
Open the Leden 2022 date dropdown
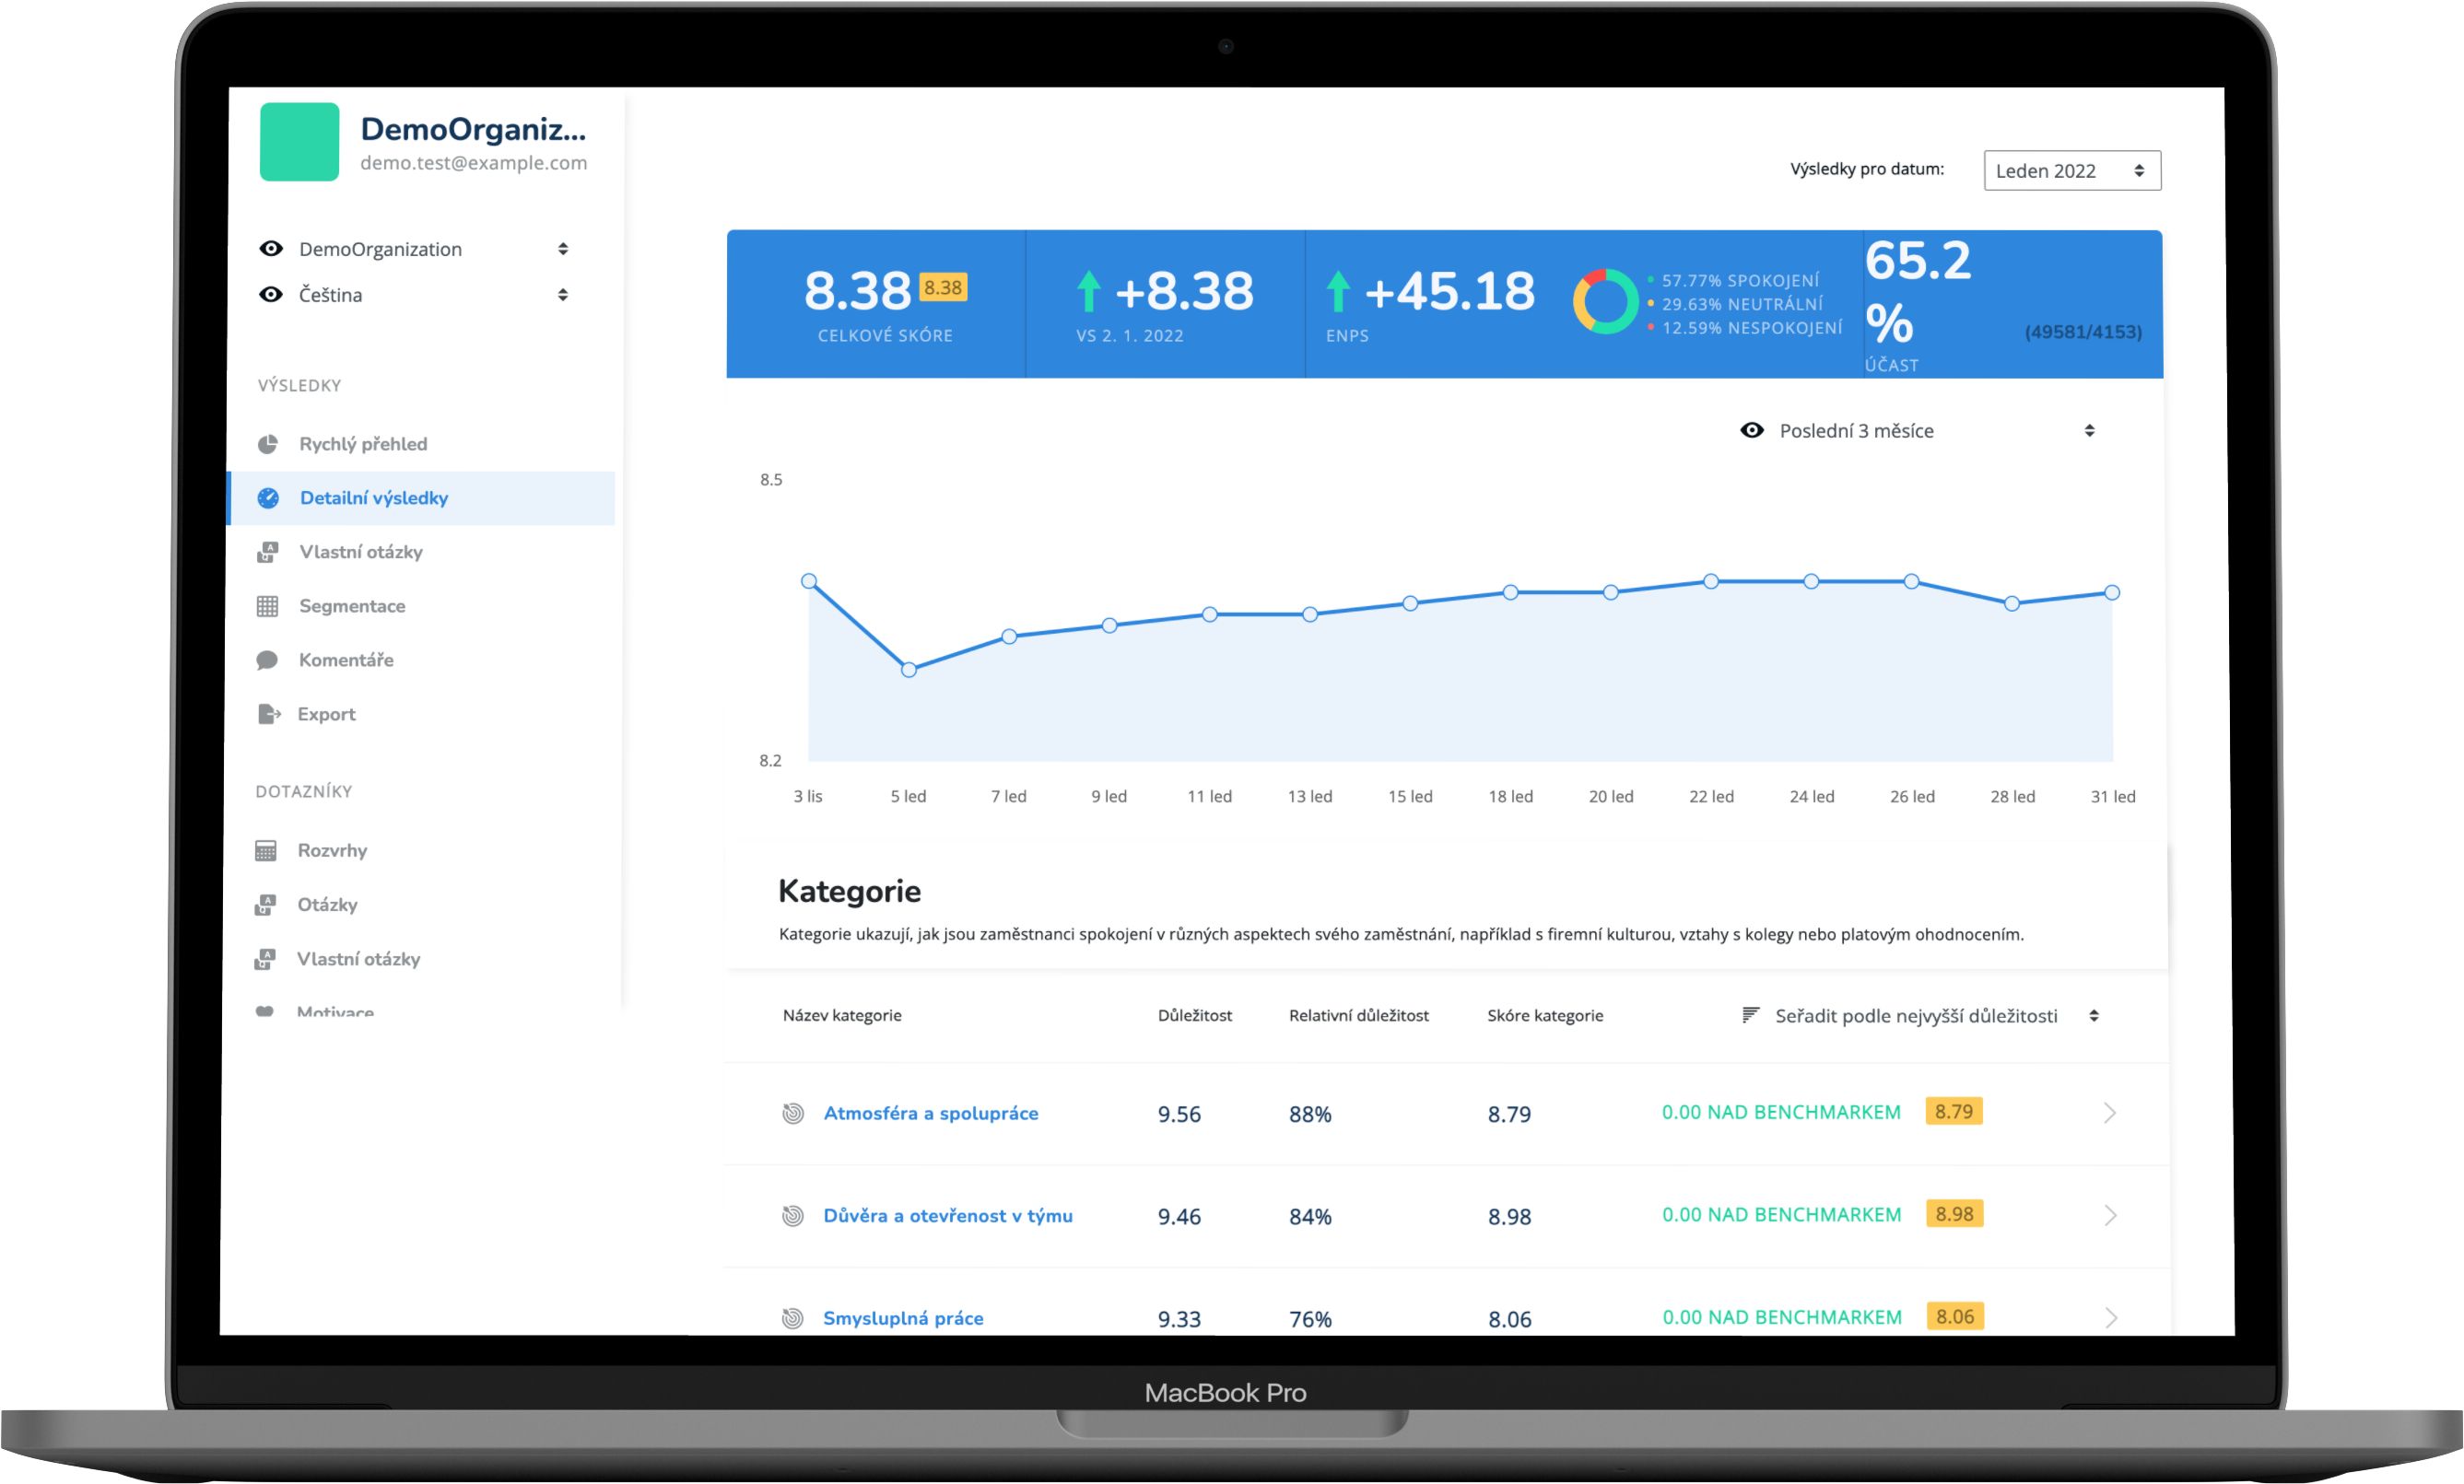[x=2072, y=171]
